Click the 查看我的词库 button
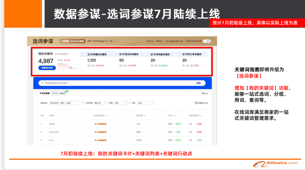Screen dimensions: 305x170 (x=47, y=67)
